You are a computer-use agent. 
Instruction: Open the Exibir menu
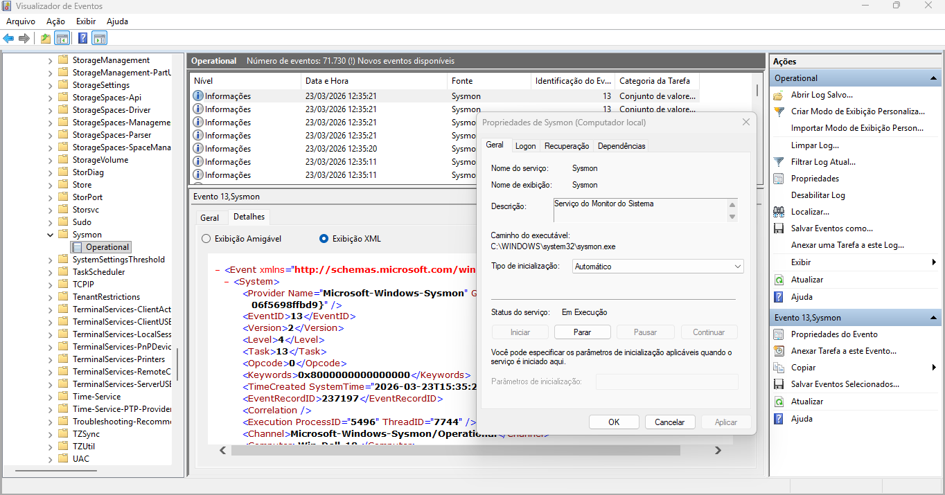tap(85, 21)
